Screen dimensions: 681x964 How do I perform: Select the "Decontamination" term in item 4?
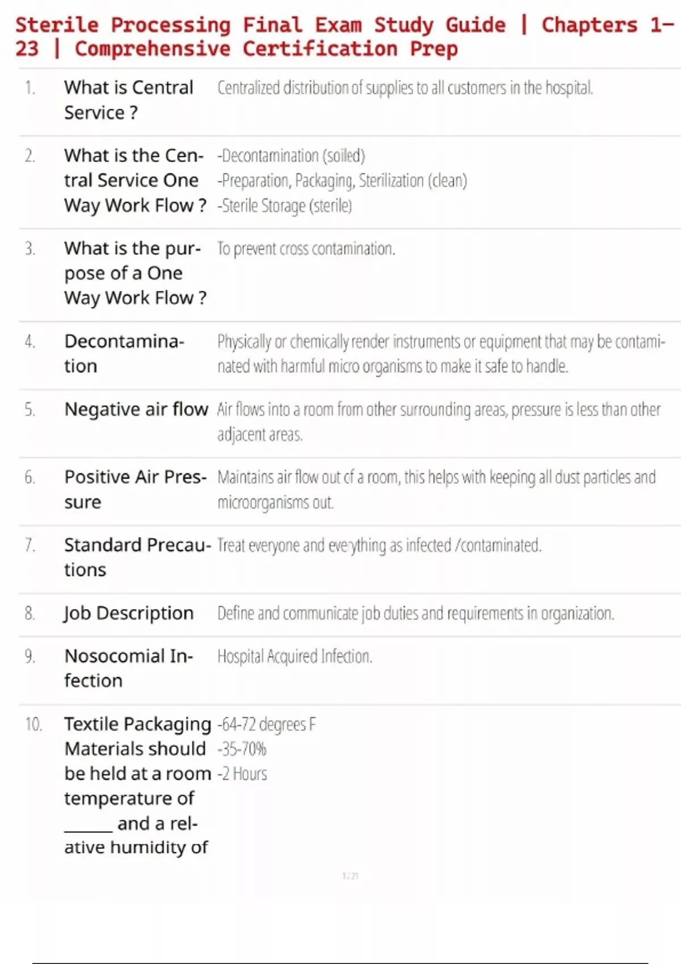124,353
